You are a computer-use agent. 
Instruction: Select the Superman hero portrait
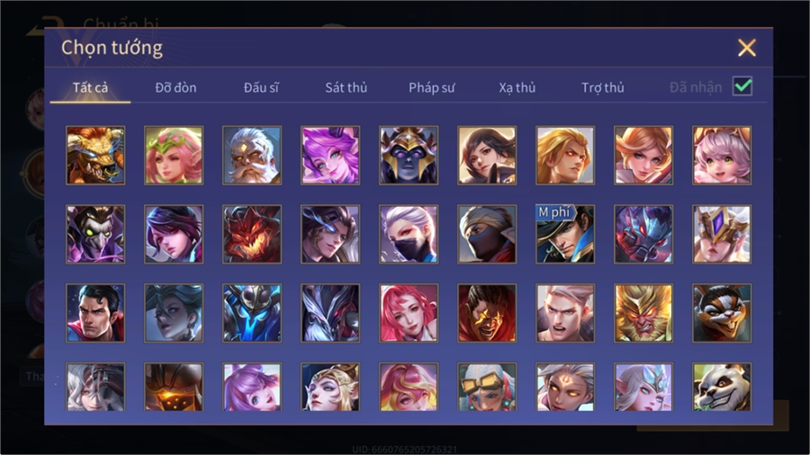[x=95, y=313]
